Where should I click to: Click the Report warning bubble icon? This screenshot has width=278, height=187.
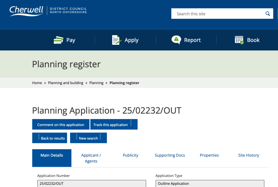coord(176,40)
